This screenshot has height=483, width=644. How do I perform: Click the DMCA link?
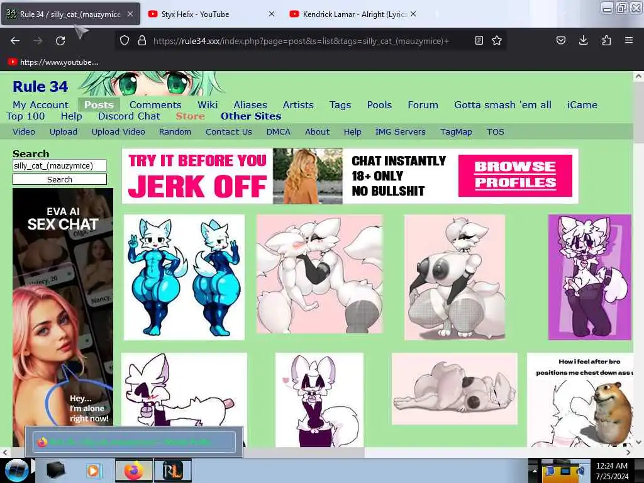tap(278, 132)
